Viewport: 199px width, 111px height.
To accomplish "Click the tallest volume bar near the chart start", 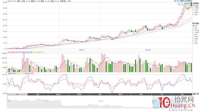I will tap(24, 63).
